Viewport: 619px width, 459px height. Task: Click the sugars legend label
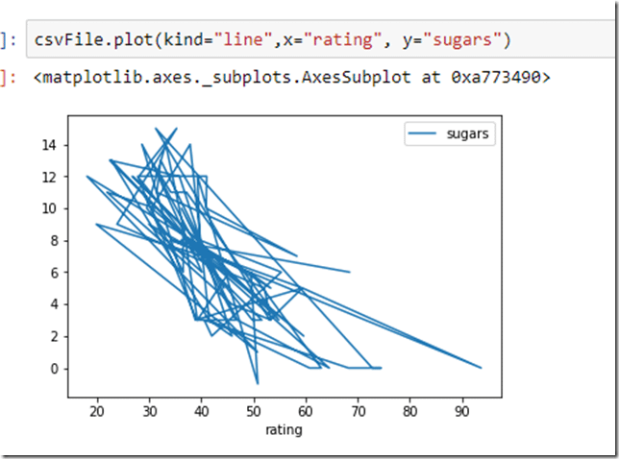pyautogui.click(x=469, y=134)
